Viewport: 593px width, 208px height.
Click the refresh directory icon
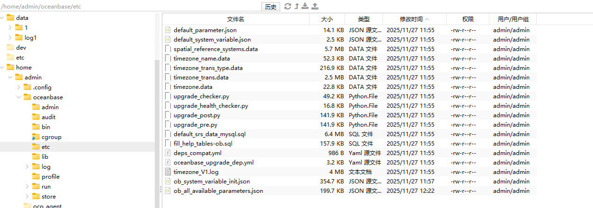(287, 6)
